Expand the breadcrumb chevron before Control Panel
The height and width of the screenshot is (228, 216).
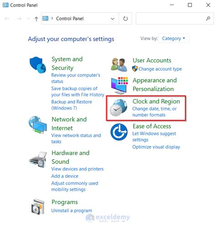tap(52, 18)
